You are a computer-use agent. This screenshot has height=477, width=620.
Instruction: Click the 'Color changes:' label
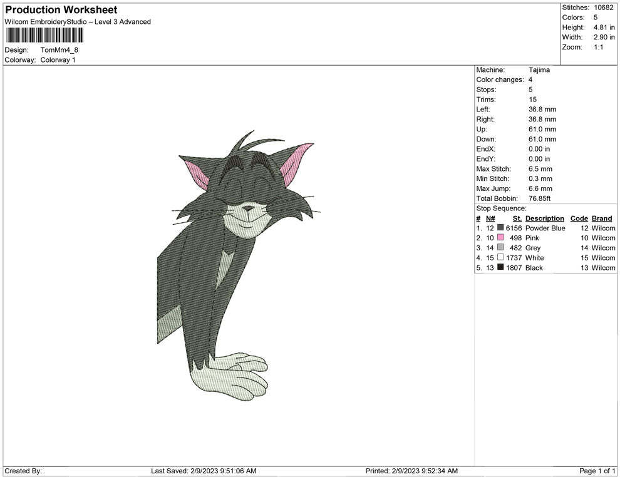click(500, 79)
